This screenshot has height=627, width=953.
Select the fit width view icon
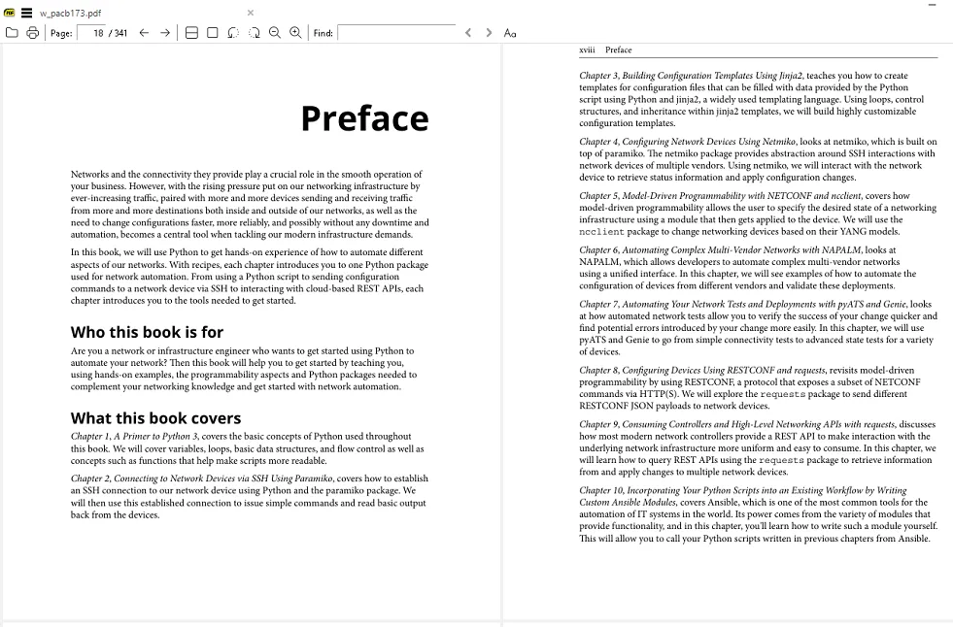pyautogui.click(x=191, y=33)
